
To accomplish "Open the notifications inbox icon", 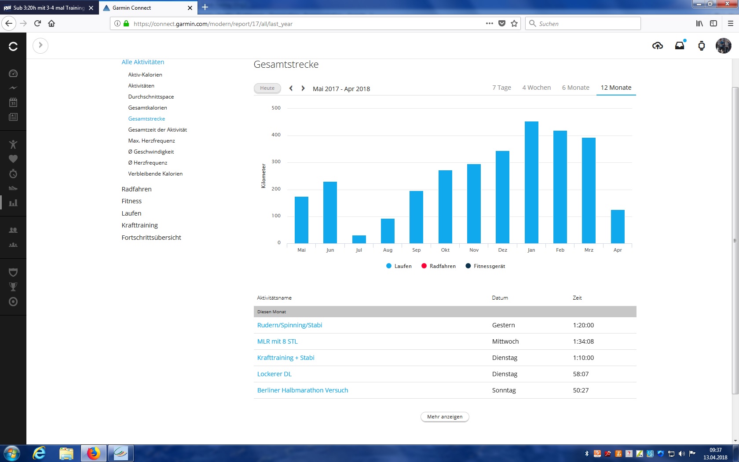I will click(x=680, y=46).
